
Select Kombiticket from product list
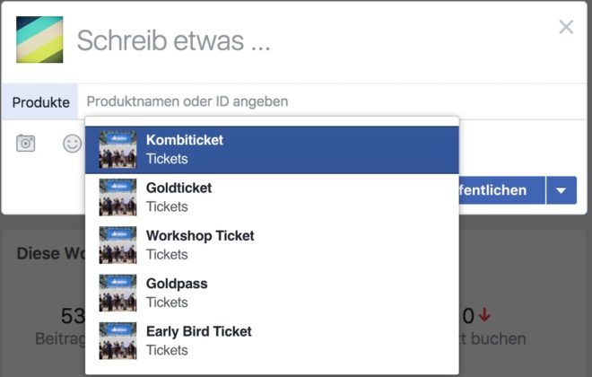coord(272,150)
